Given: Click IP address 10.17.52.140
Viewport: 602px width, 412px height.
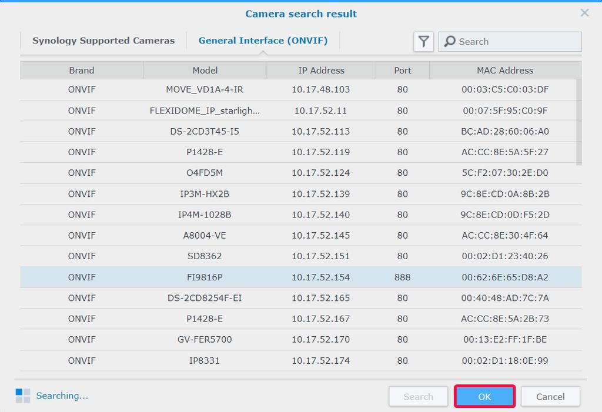Looking at the screenshot, I should (x=320, y=215).
